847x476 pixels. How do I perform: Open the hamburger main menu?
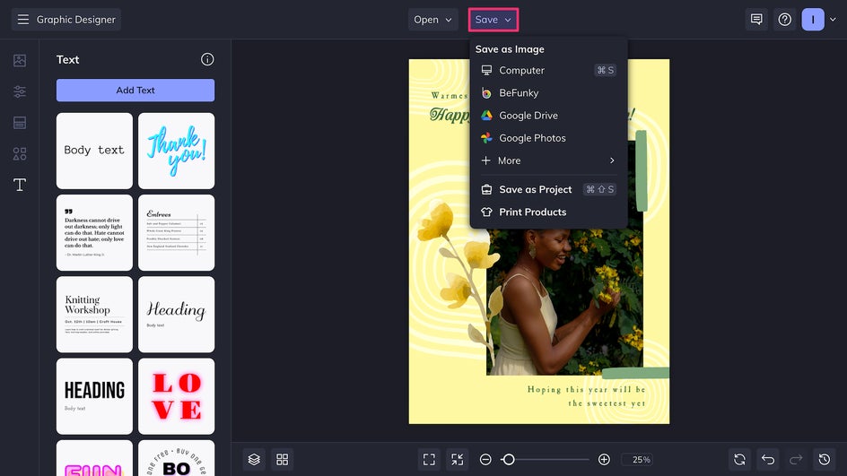coord(22,20)
